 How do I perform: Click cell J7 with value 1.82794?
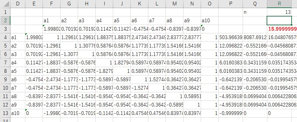coord(122,63)
